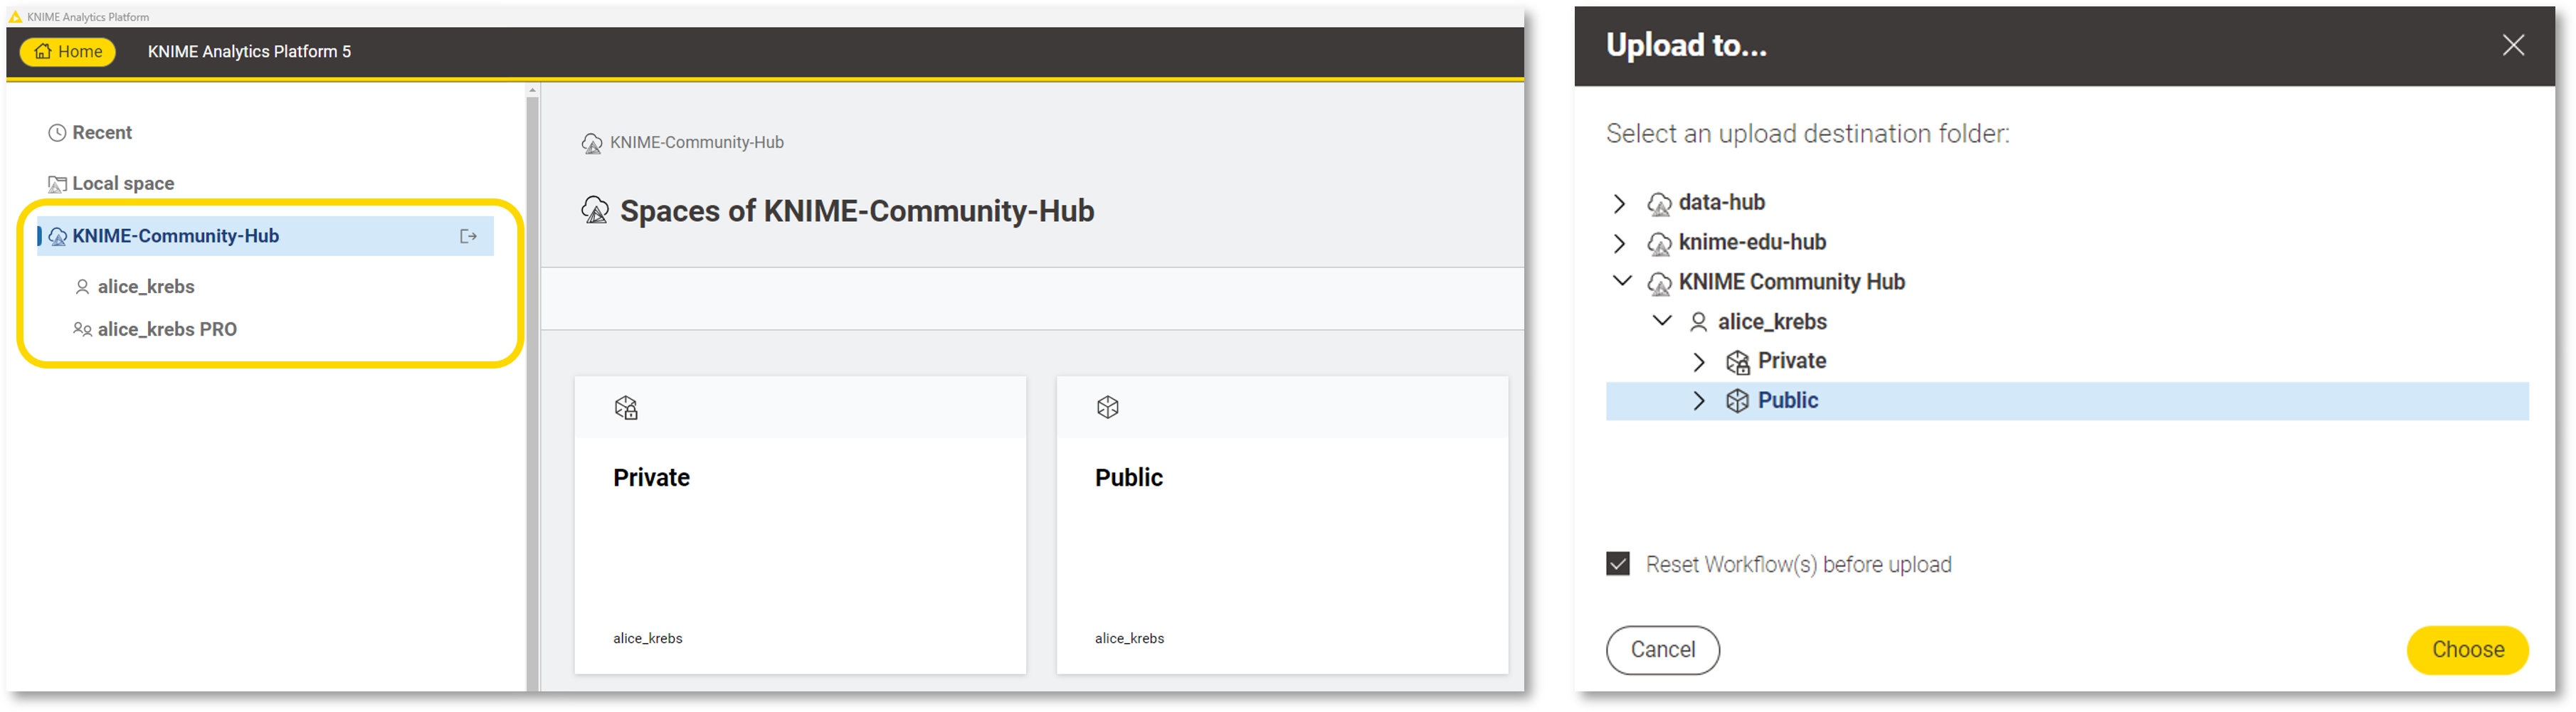Click hub icon beside the breadcrumb

tap(592, 144)
